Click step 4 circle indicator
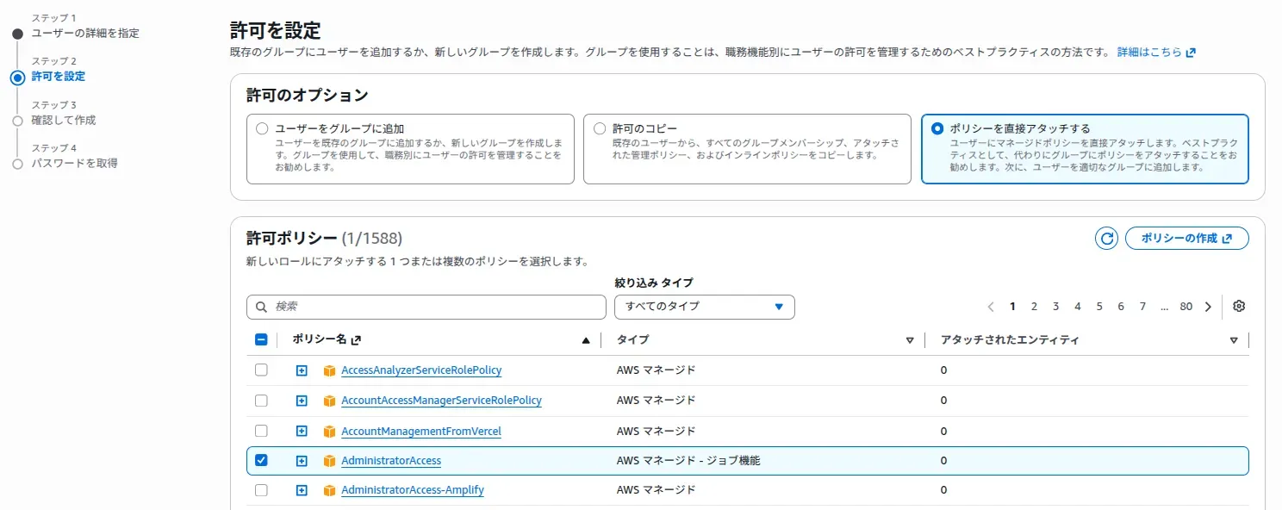Screen dimensions: 1282x510 click(17, 164)
